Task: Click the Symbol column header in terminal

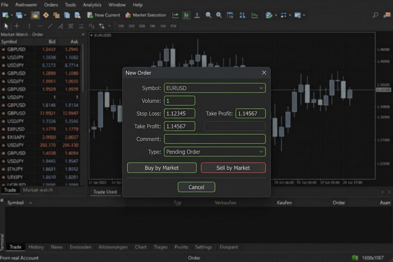Action: 15,203
